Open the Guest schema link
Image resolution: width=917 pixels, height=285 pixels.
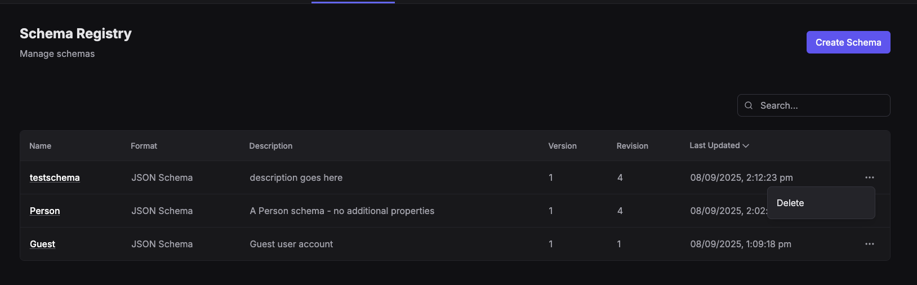click(42, 244)
